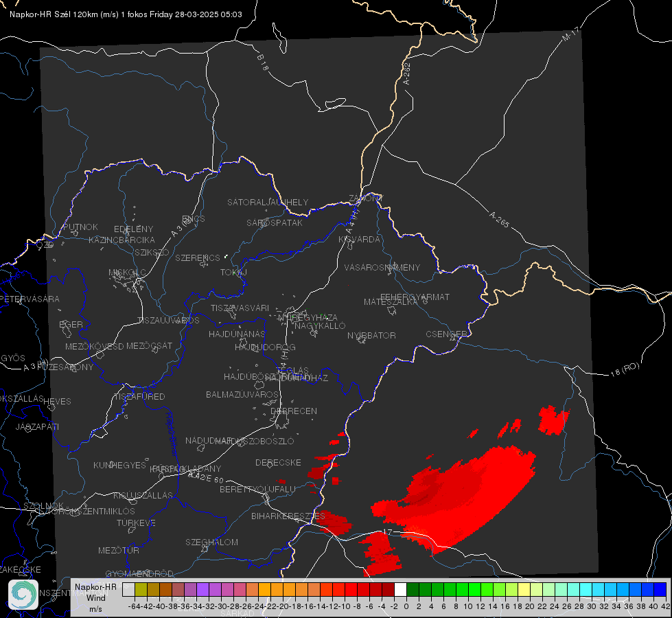The width and height of the screenshot is (672, 618).
Task: Click the EDELENY city label
Action: point(134,229)
